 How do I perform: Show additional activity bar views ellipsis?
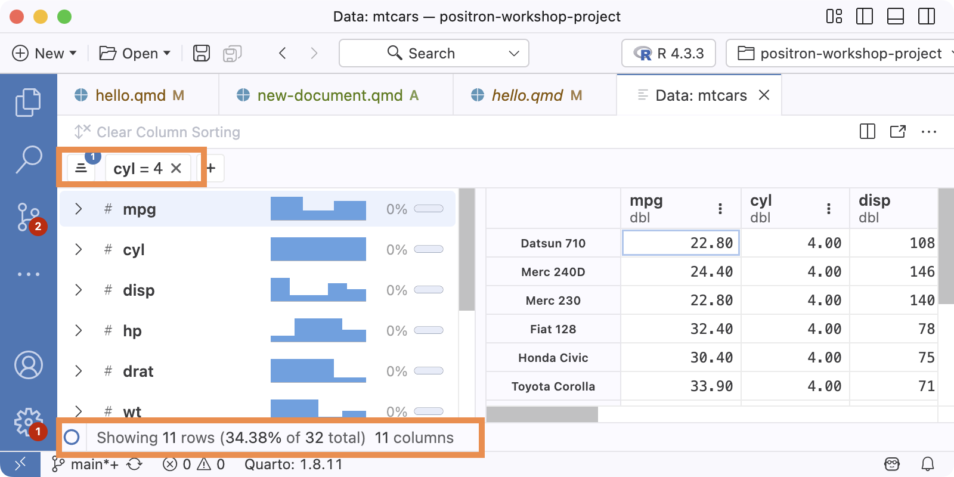(28, 274)
